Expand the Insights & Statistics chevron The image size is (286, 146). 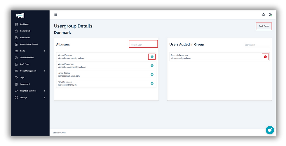click(44, 91)
